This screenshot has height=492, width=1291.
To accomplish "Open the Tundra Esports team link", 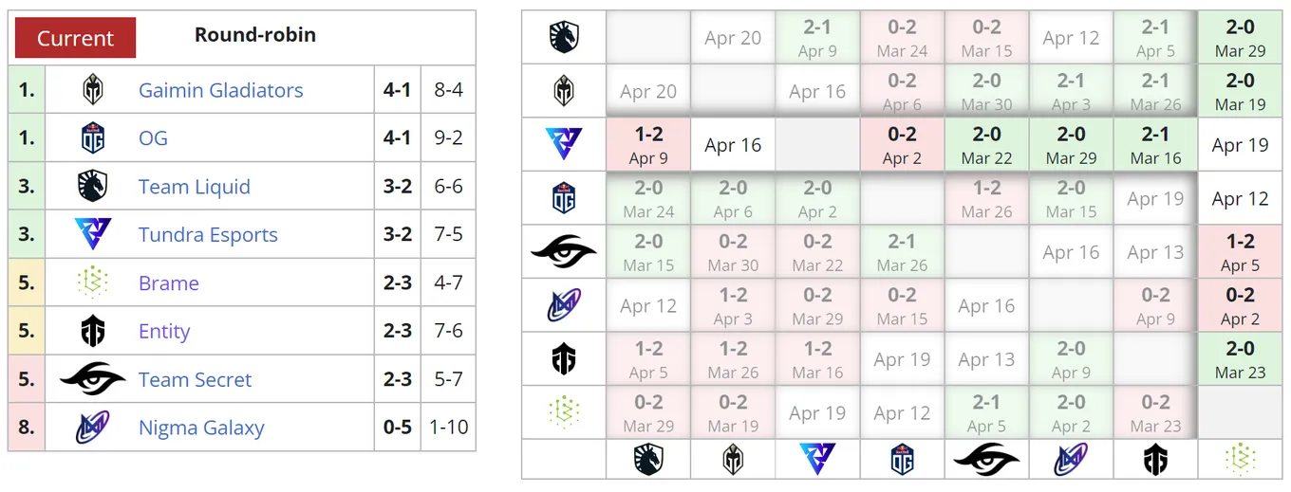I will [208, 234].
